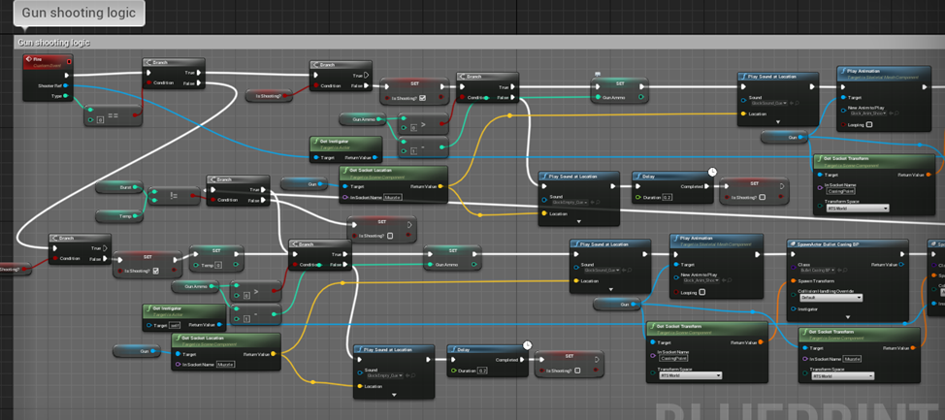Uncheck Is Shooting? in SET beside Temp SET

[156, 271]
